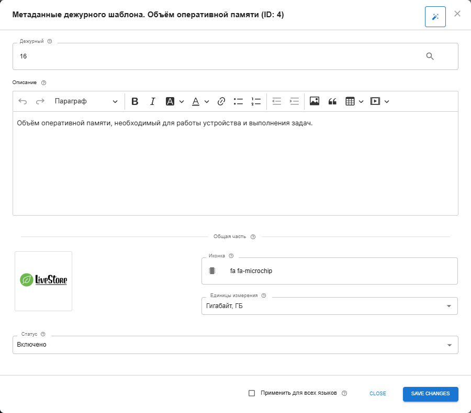
Task: Click the magic wand button in the dialog header
Action: 435,16
